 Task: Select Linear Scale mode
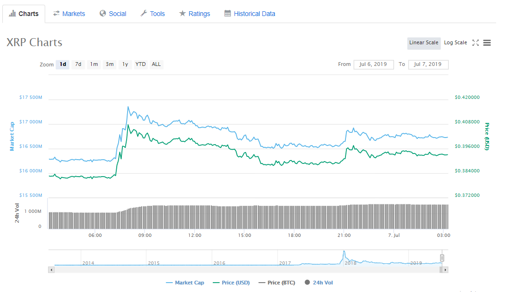pyautogui.click(x=424, y=43)
